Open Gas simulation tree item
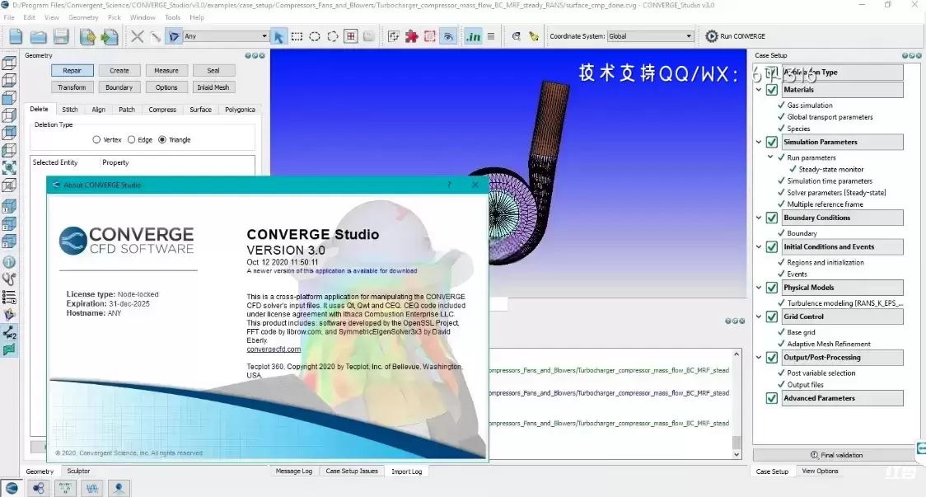Screen dimensions: 926x497 pyautogui.click(x=810, y=105)
